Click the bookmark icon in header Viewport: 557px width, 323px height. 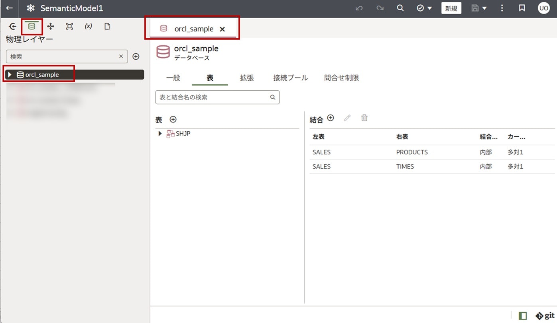point(522,8)
